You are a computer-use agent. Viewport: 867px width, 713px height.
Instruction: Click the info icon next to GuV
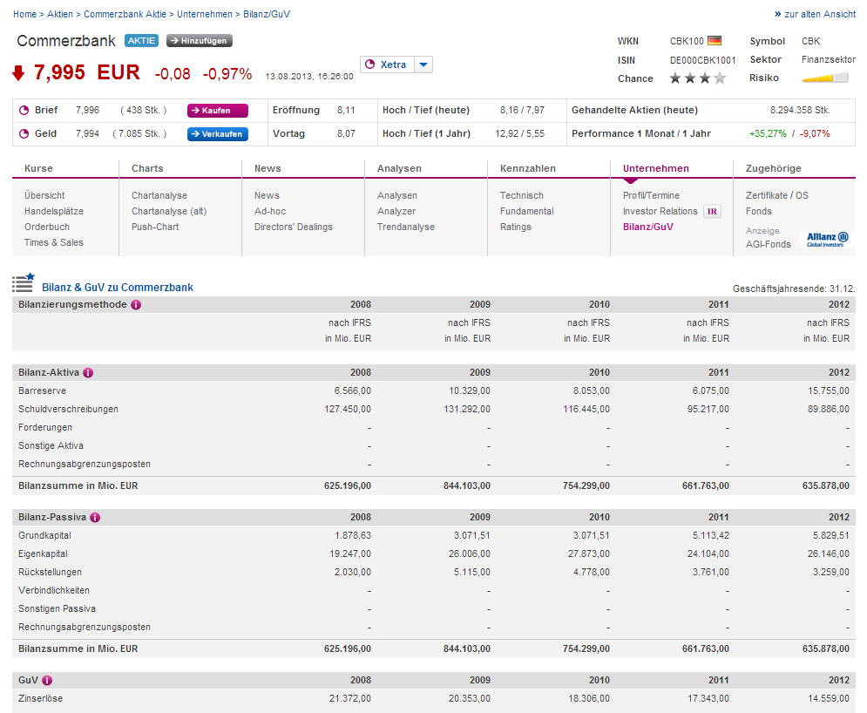[x=47, y=681]
